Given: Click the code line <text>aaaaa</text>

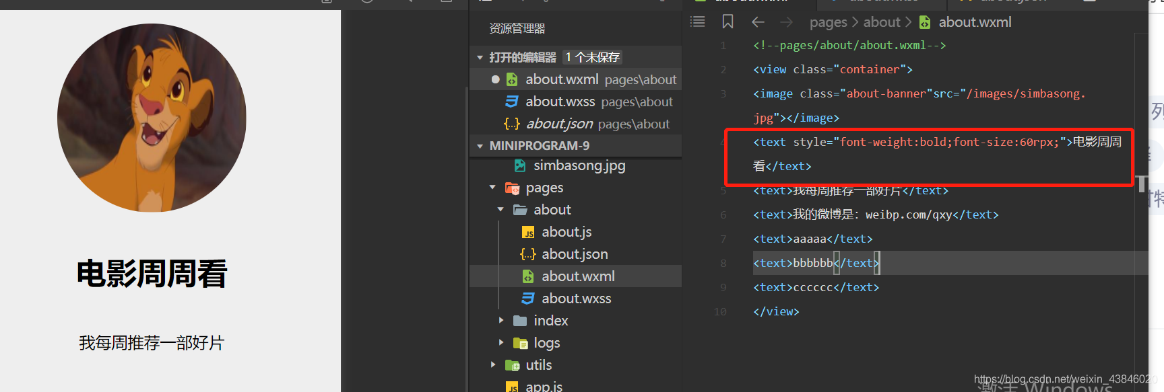Looking at the screenshot, I should tap(813, 239).
